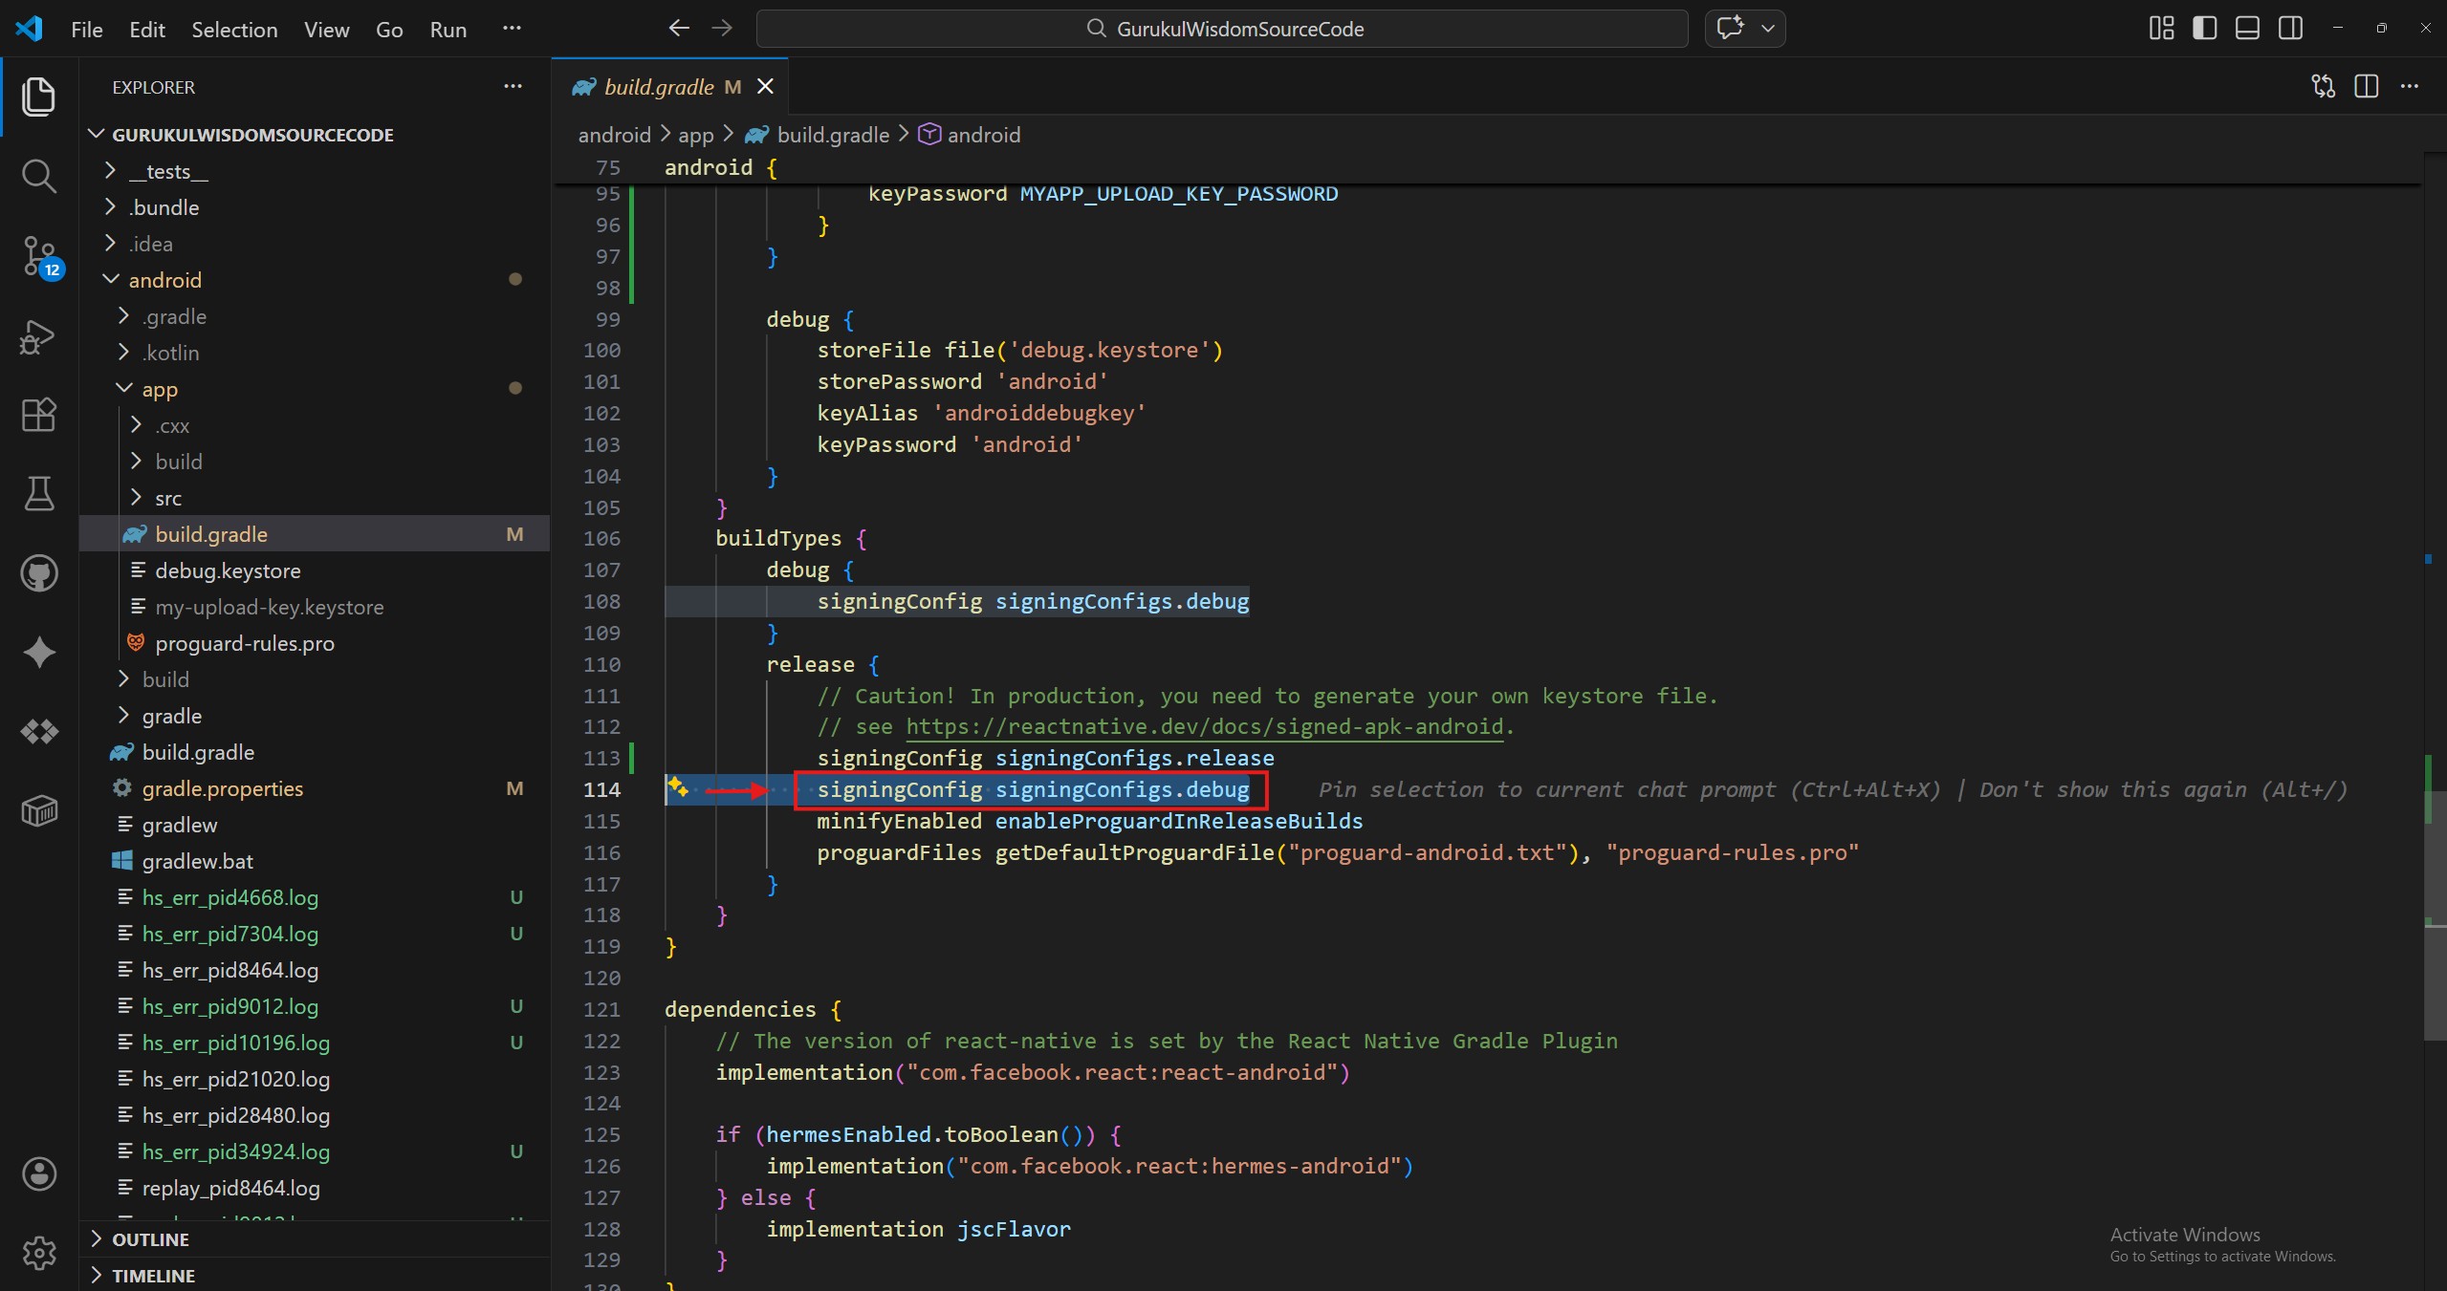This screenshot has width=2447, height=1291.
Task: Open the Testing flask view
Action: pos(38,494)
